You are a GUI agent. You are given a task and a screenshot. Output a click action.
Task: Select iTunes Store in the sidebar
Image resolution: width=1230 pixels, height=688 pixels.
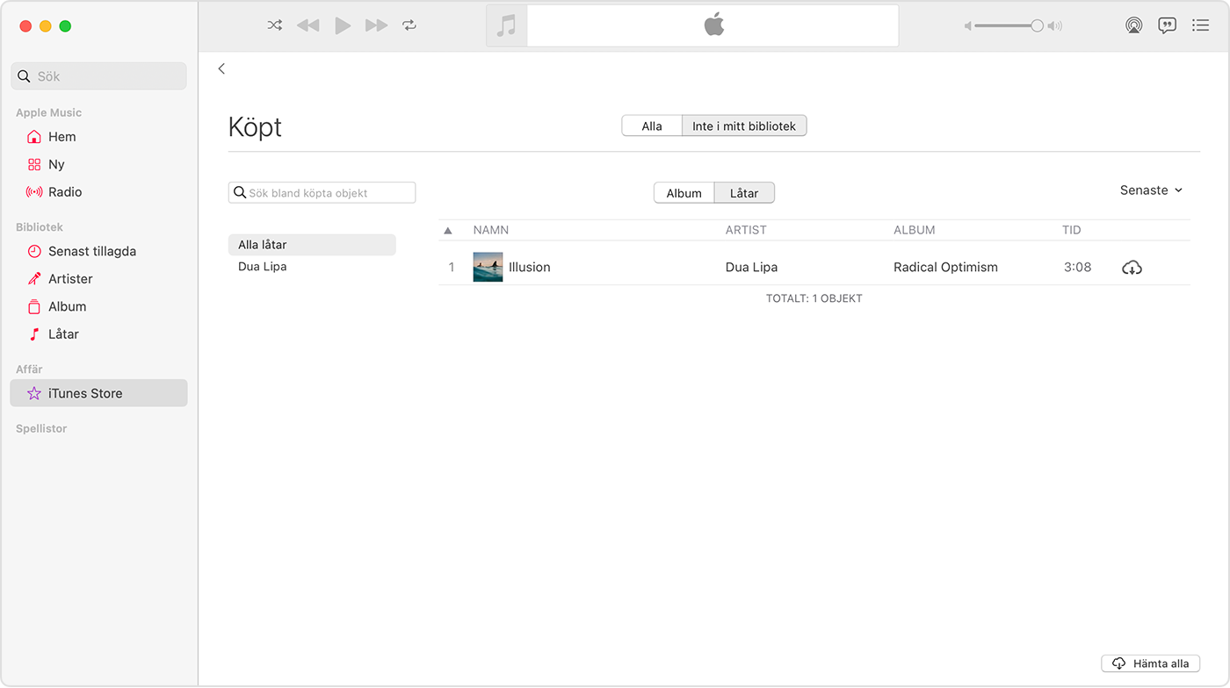click(x=98, y=393)
